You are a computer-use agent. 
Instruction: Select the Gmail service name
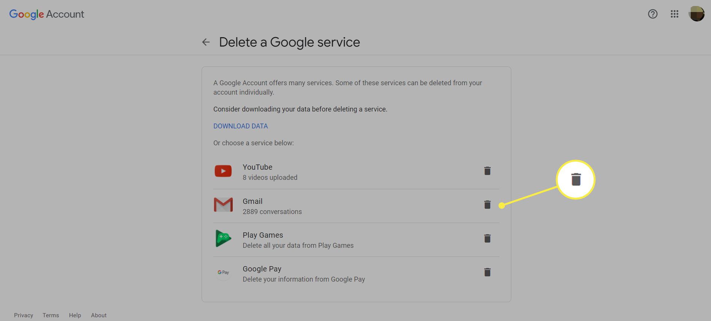click(253, 201)
